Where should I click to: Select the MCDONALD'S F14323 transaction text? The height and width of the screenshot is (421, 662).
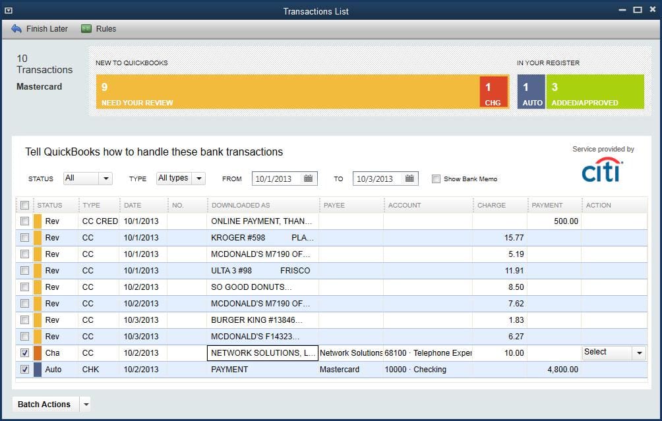pyautogui.click(x=255, y=336)
